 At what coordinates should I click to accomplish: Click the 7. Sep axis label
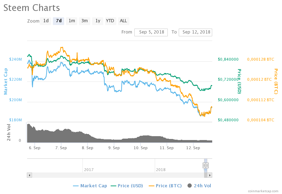pos(61,148)
